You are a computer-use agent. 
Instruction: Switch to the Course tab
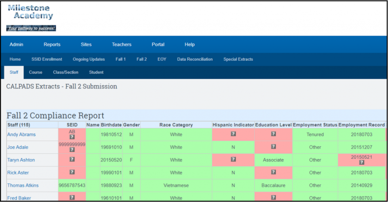[36, 72]
